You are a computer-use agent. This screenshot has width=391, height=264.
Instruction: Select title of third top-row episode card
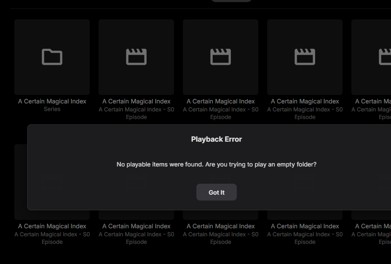(x=305, y=101)
